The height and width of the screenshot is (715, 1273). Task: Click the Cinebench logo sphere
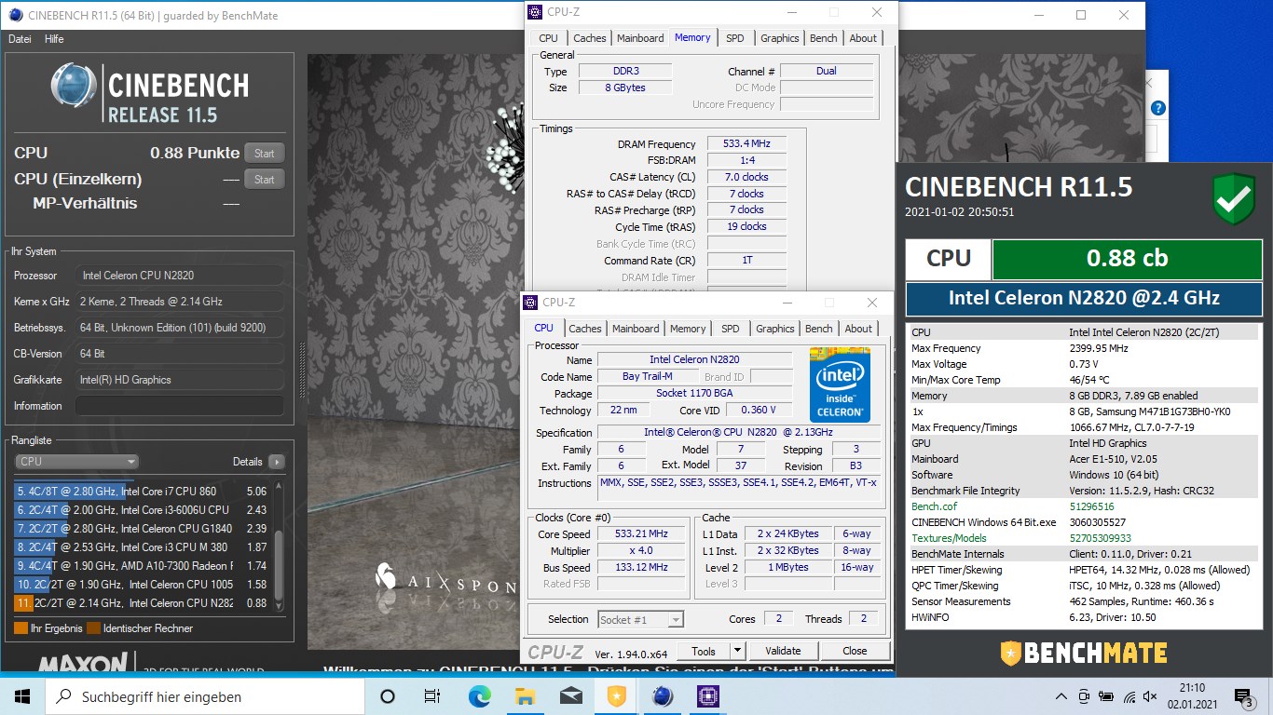(x=75, y=87)
